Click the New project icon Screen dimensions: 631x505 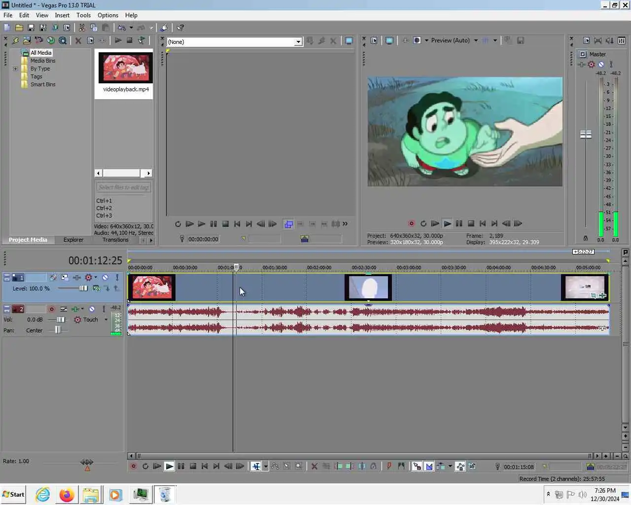point(7,28)
